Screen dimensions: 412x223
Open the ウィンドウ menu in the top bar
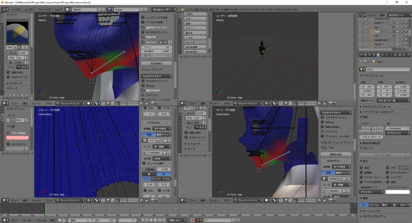coord(44,10)
